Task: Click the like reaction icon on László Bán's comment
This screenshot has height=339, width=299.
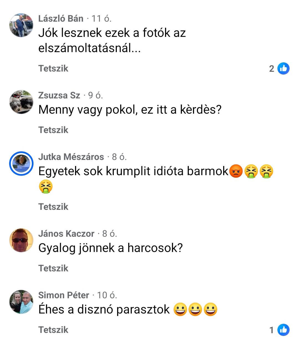Action: click(x=283, y=68)
